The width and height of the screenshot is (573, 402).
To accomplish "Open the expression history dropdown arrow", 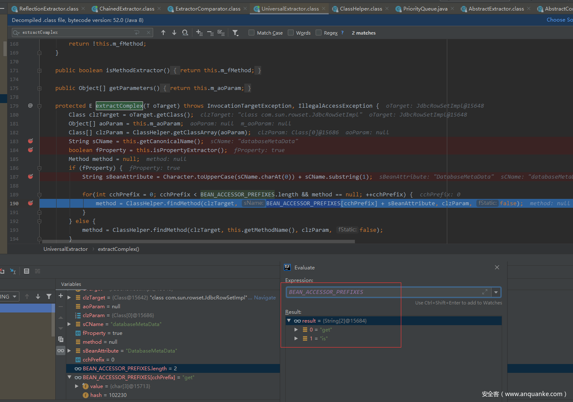I will pyautogui.click(x=496, y=292).
